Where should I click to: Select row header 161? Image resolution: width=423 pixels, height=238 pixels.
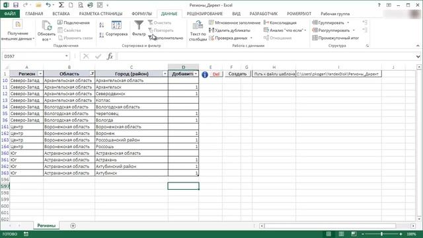pos(5,127)
